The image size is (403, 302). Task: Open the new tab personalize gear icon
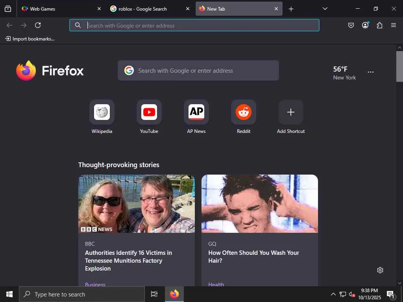[x=380, y=270]
